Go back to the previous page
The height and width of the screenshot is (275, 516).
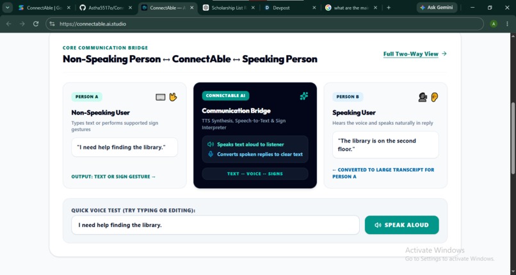point(9,24)
